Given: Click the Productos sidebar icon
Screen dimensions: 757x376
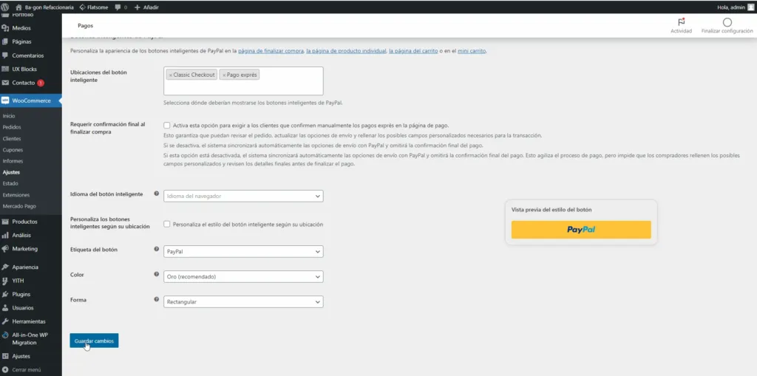Looking at the screenshot, I should (x=5, y=222).
